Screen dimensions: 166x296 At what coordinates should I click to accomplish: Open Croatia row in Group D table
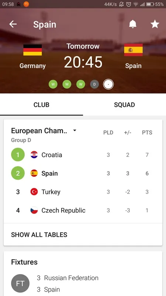point(83,155)
